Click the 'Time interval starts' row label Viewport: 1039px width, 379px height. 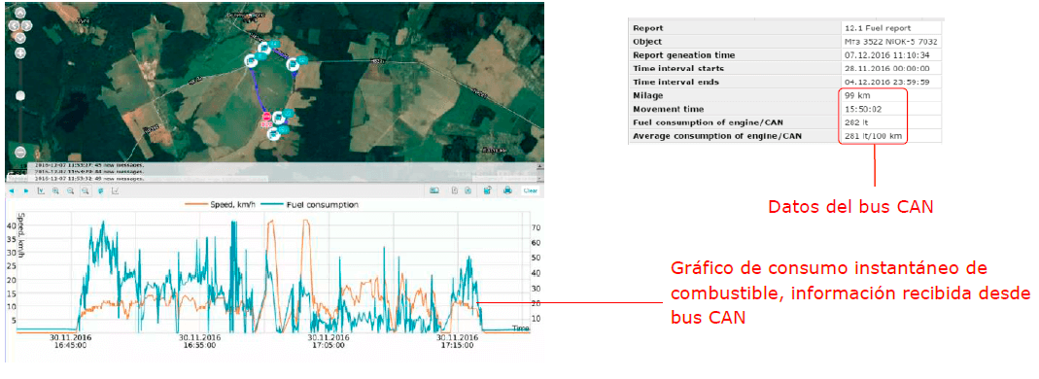click(678, 68)
